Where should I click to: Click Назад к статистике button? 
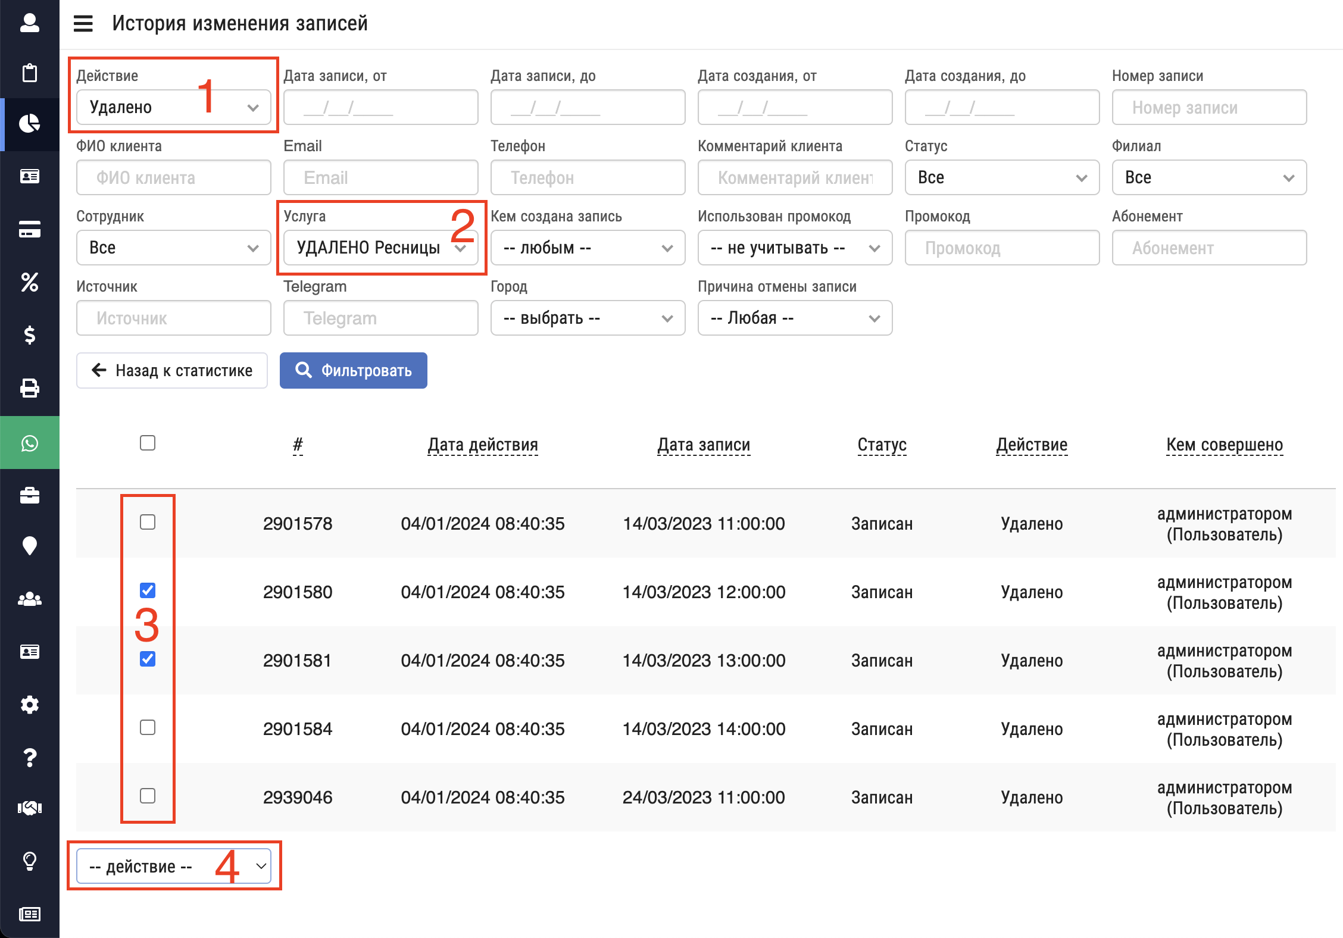coord(172,371)
